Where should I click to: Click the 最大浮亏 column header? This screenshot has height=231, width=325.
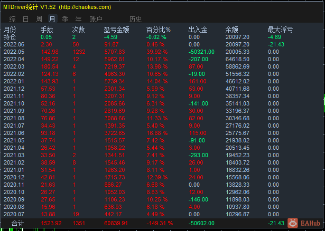point(280,30)
